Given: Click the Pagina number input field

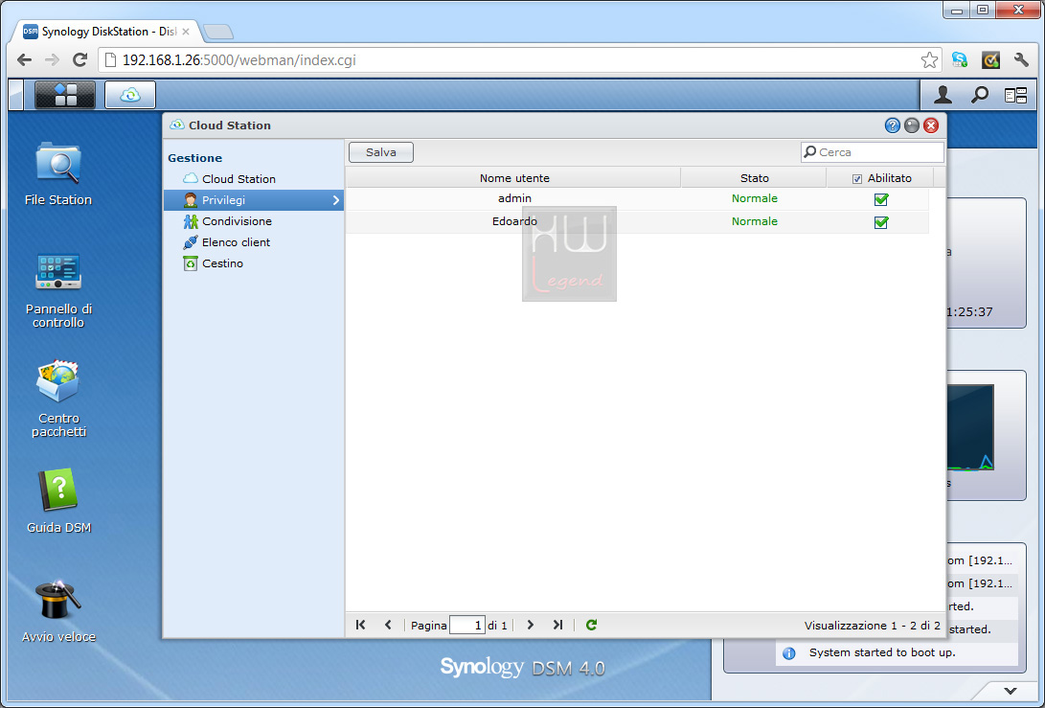Looking at the screenshot, I should point(467,626).
